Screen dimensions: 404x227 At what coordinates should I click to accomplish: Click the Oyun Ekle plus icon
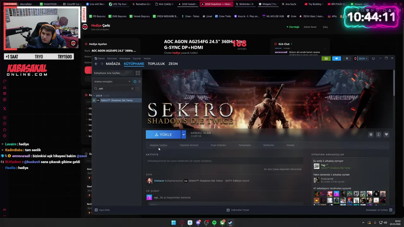tap(96, 210)
